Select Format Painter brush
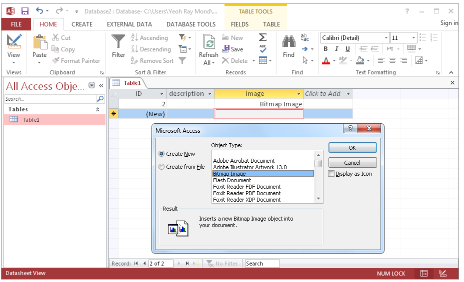The width and height of the screenshot is (464, 282). tap(76, 60)
